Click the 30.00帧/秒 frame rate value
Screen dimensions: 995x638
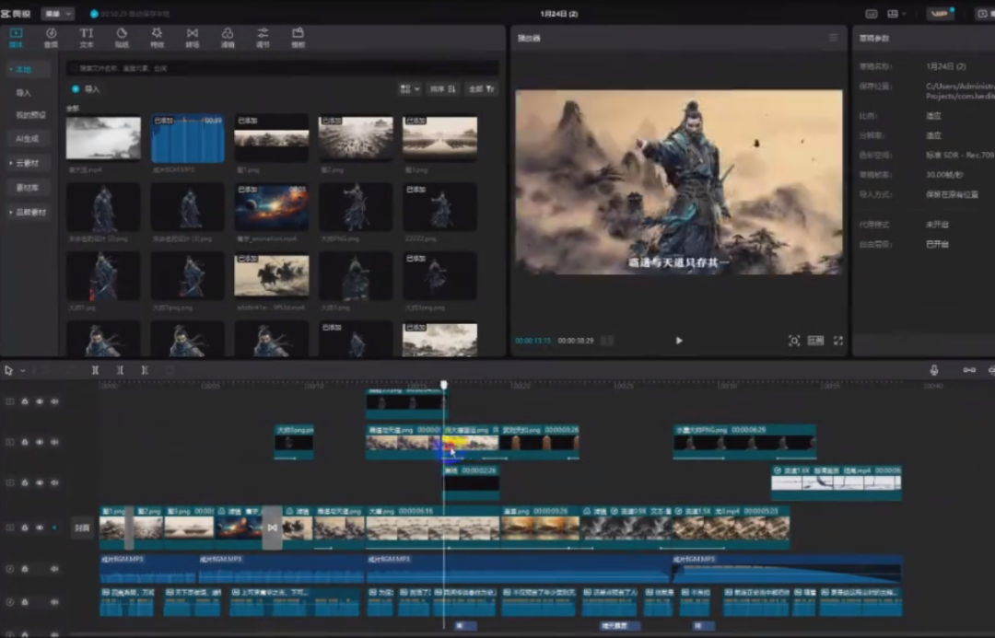(945, 174)
